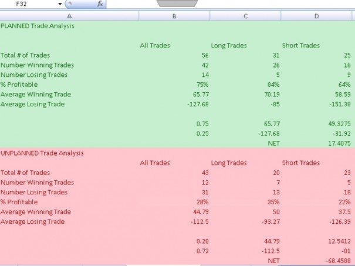Screen dimensions: 355x266
Task: Select the PLANNED Trade Analysis title cell
Action: [69, 26]
